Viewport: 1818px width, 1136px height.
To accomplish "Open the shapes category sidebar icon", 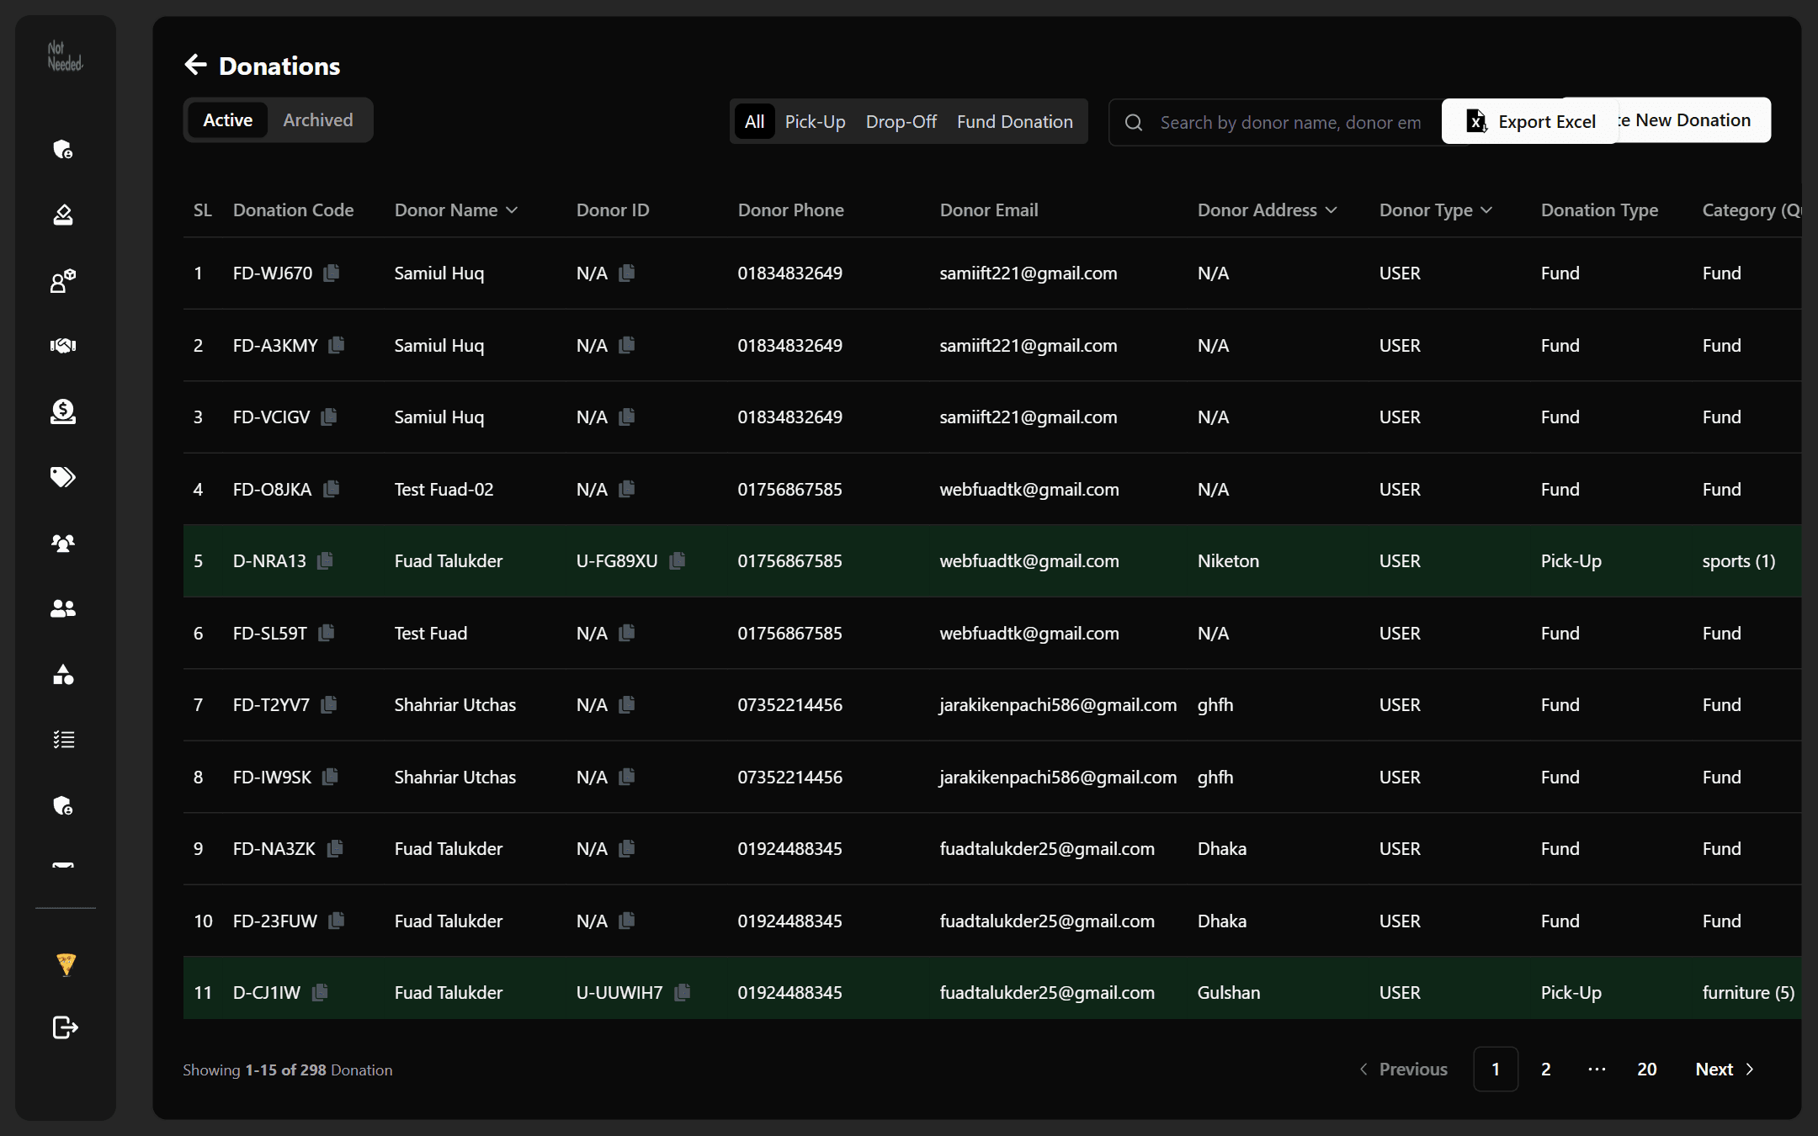I will [x=63, y=674].
